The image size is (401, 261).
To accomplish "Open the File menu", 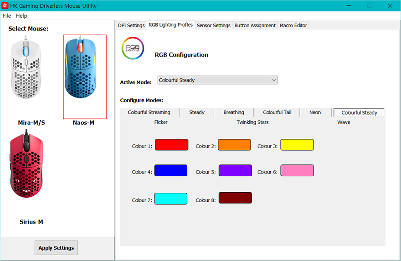I will pos(7,16).
